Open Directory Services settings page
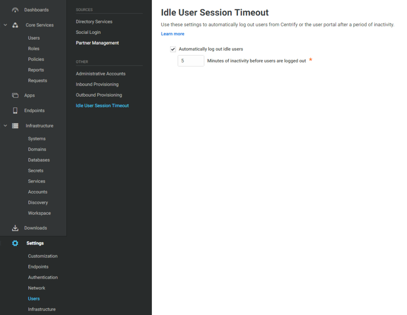The width and height of the screenshot is (407, 315). coord(94,22)
